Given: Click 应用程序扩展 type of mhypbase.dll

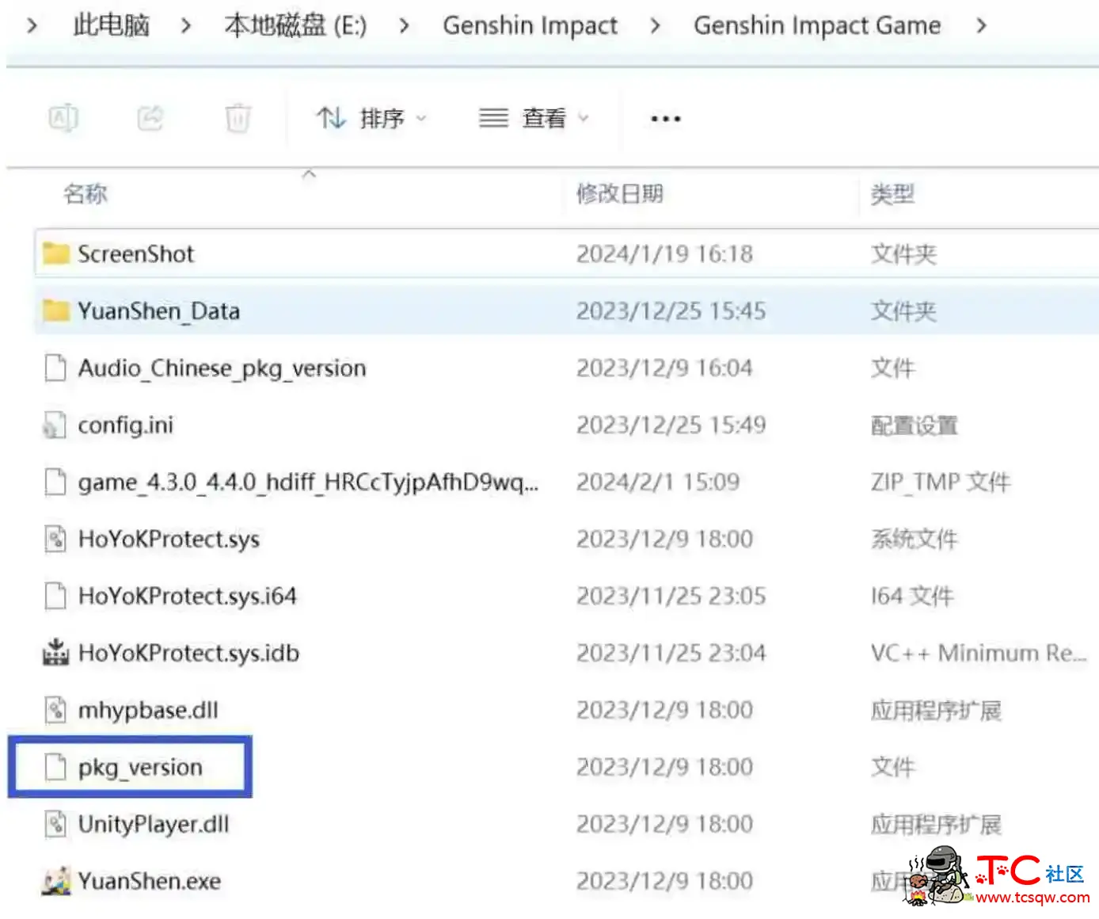Looking at the screenshot, I should click(936, 711).
